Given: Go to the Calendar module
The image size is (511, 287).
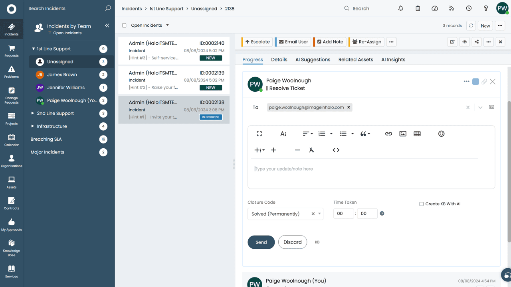Looking at the screenshot, I should point(12,140).
